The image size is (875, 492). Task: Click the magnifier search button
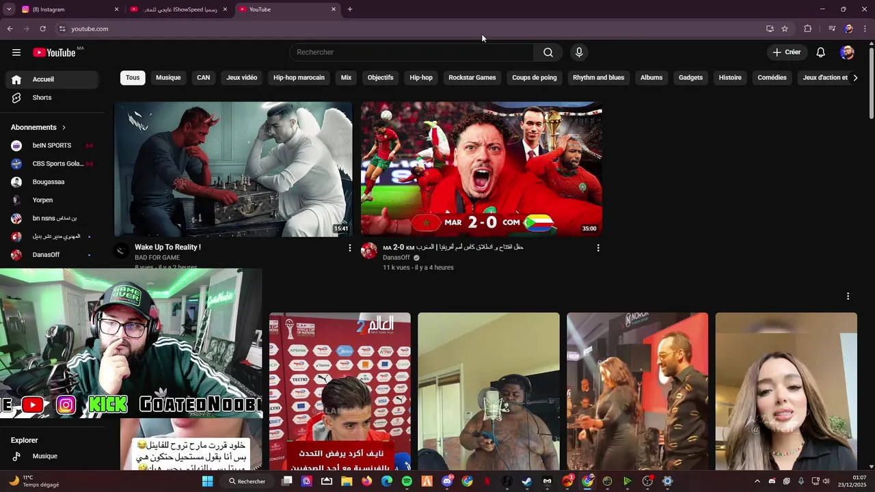[x=548, y=53]
